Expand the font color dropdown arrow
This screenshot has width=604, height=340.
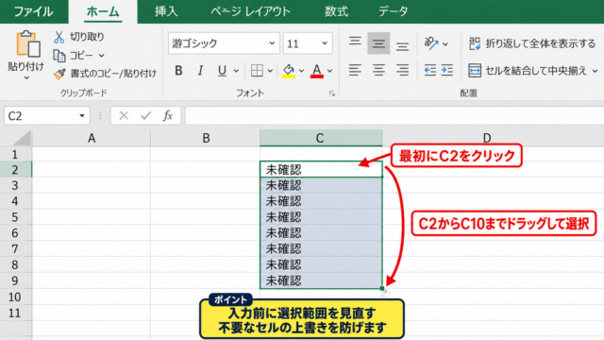[329, 71]
